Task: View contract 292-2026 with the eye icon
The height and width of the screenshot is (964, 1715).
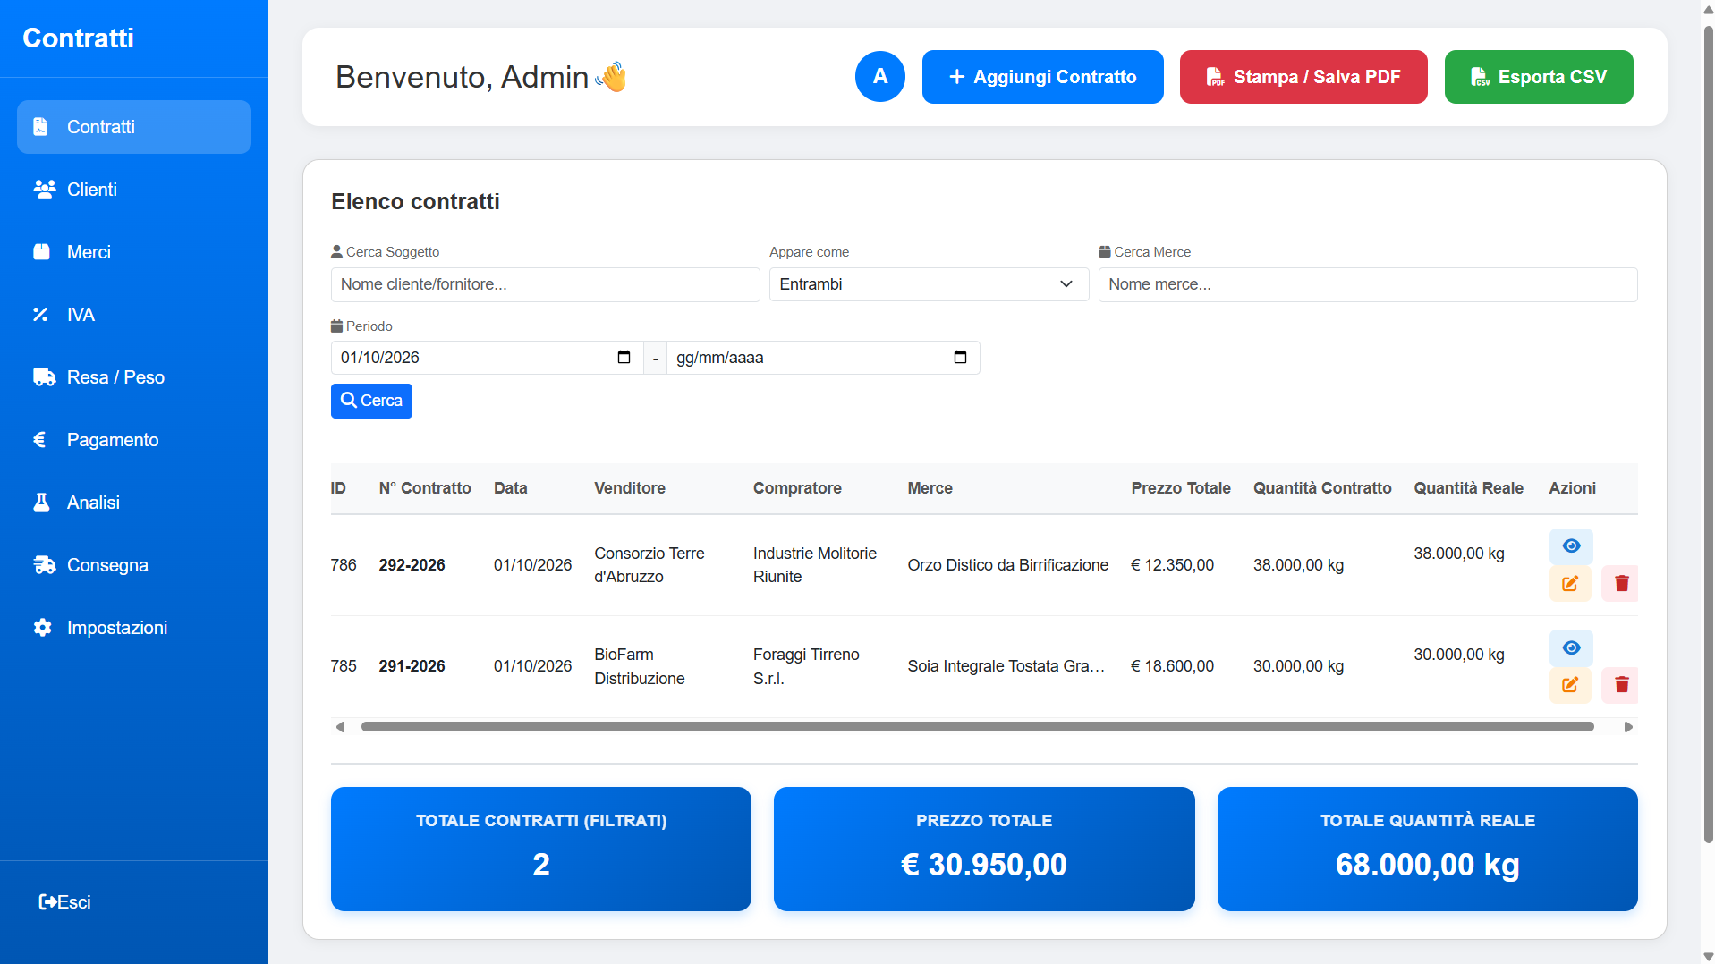Action: (1571, 545)
